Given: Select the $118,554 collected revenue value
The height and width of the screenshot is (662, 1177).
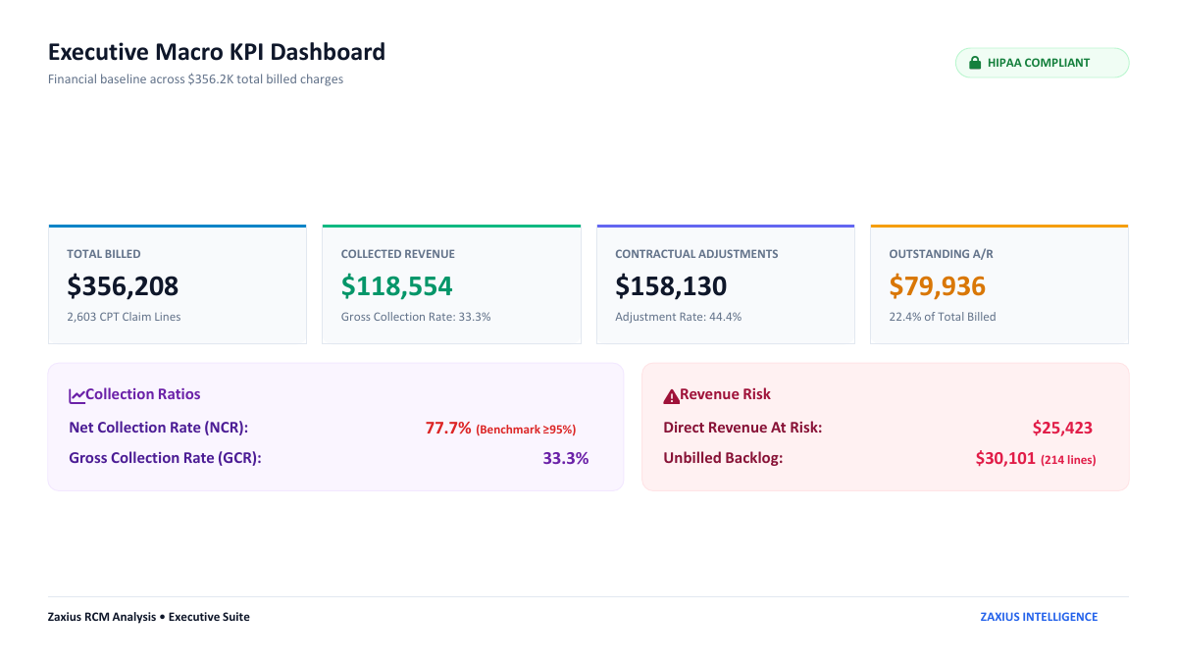Looking at the screenshot, I should point(397,285).
